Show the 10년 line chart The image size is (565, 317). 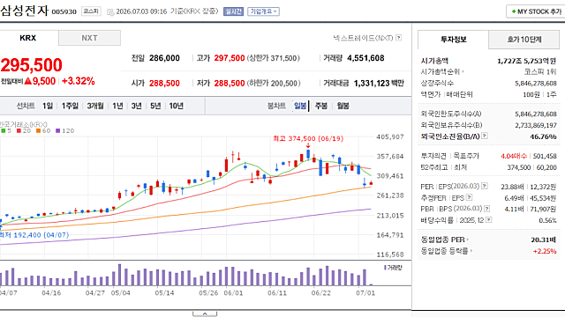click(x=177, y=106)
